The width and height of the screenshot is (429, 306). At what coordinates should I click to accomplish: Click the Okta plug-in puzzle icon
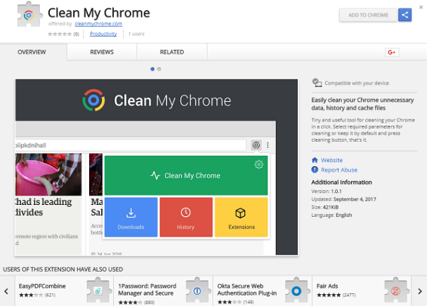[x=297, y=290]
